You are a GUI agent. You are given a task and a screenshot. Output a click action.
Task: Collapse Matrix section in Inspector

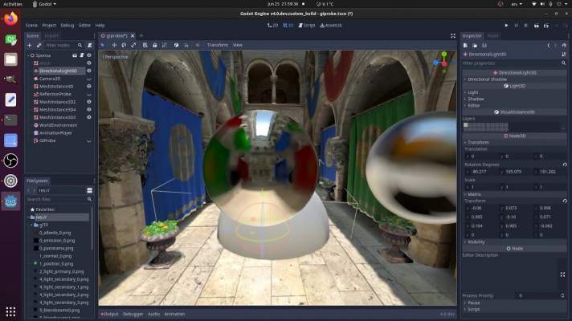coord(515,194)
